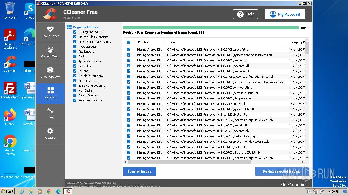Toggle the Windows Services checkbox
The height and width of the screenshot is (195, 348).
(x=75, y=100)
